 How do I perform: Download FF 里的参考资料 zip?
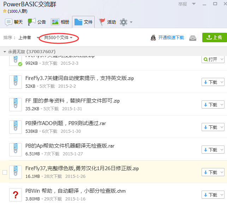pos(210,105)
